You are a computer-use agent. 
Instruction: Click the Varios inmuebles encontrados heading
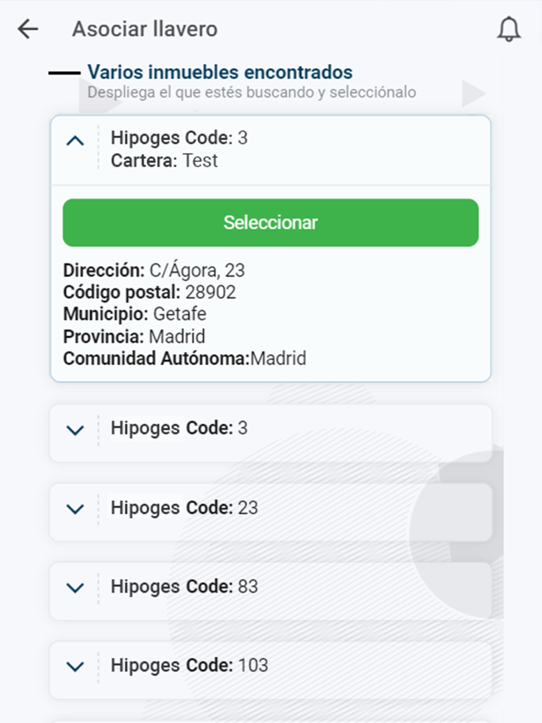(220, 72)
